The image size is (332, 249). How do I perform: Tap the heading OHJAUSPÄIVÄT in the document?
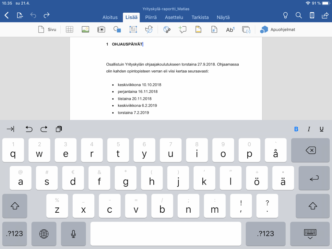127,44
